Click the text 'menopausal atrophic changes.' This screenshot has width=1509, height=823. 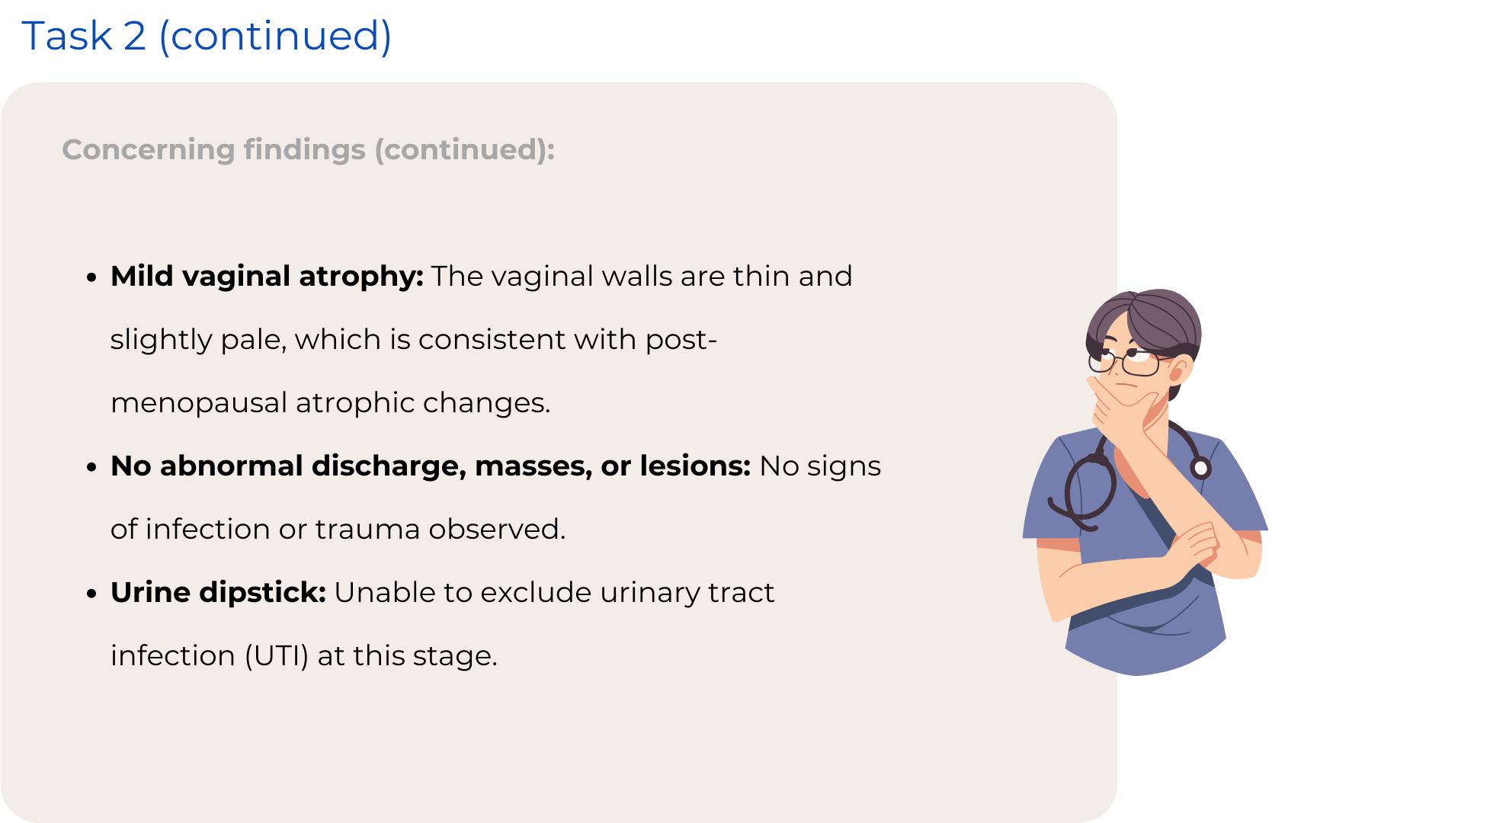[x=330, y=402]
